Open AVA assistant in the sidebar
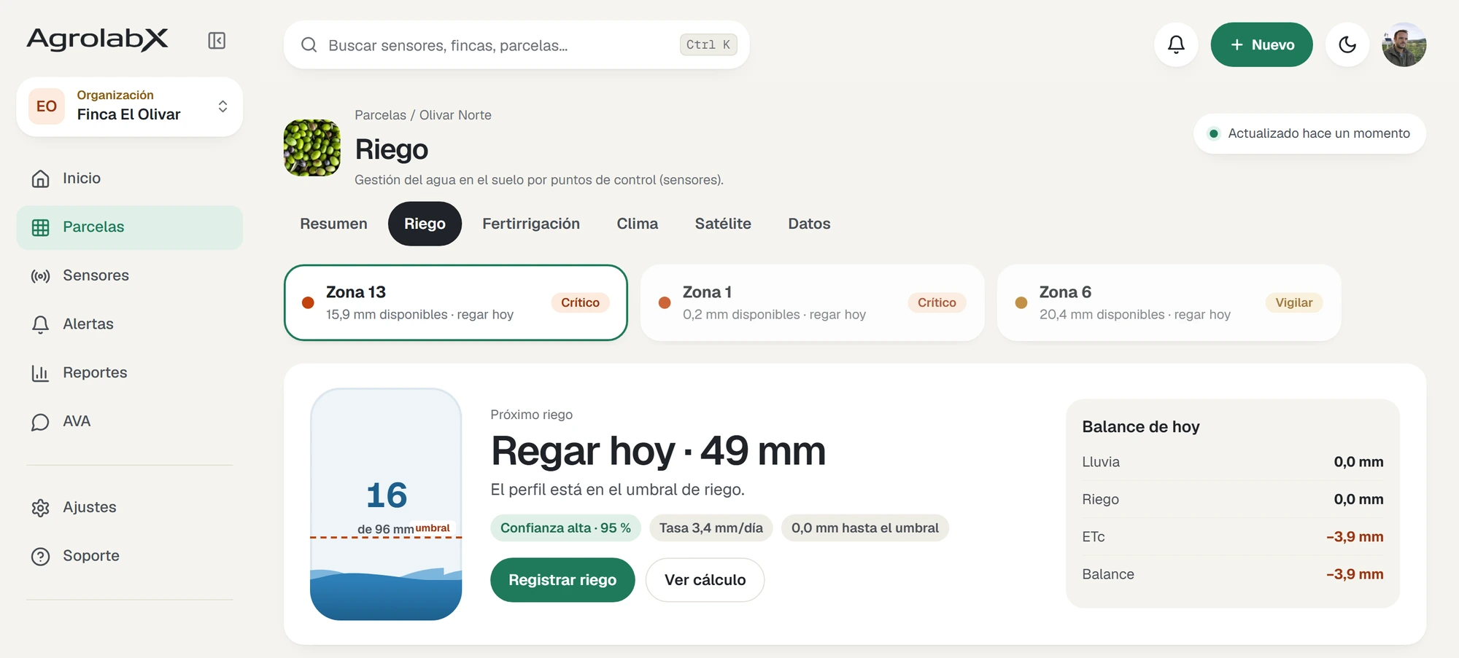This screenshot has height=658, width=1459. (x=130, y=421)
